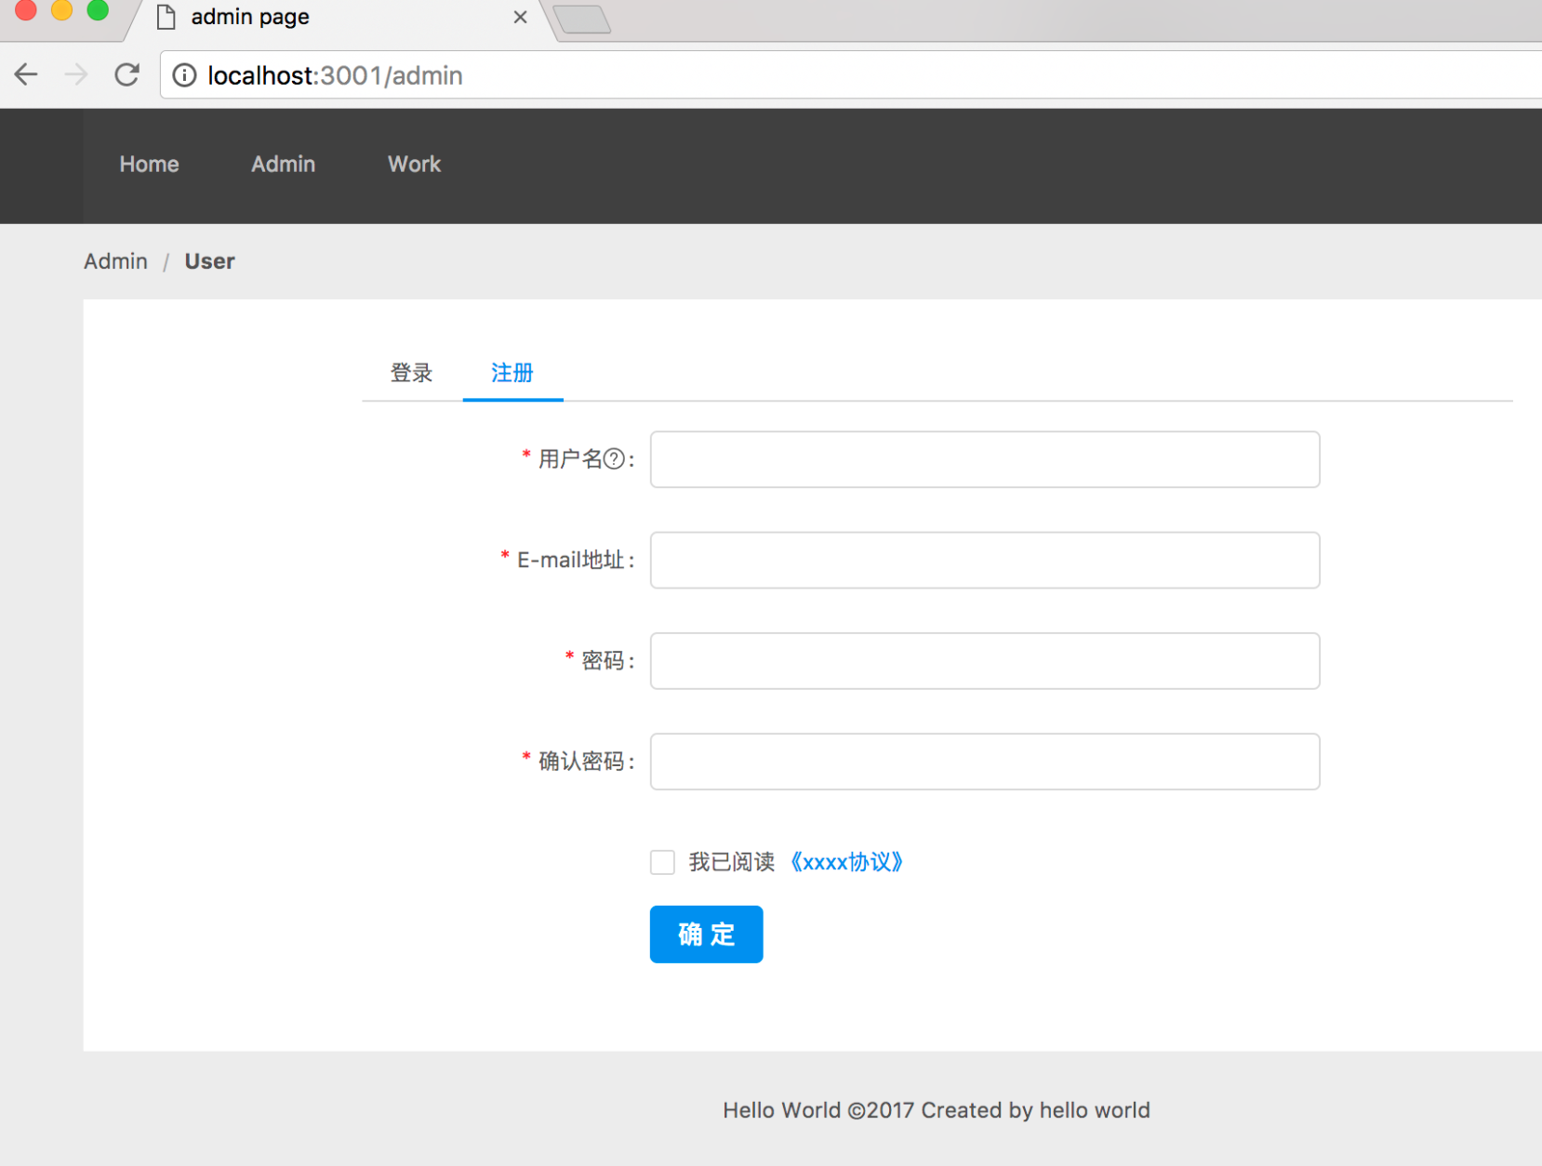Check the agreement checkbox
This screenshot has height=1166, width=1542.
[x=662, y=862]
